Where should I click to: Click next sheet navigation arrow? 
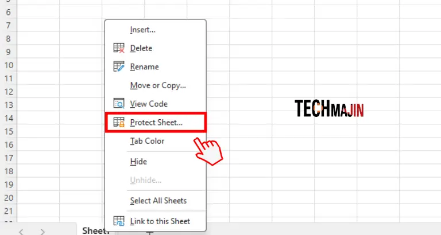coord(42,232)
